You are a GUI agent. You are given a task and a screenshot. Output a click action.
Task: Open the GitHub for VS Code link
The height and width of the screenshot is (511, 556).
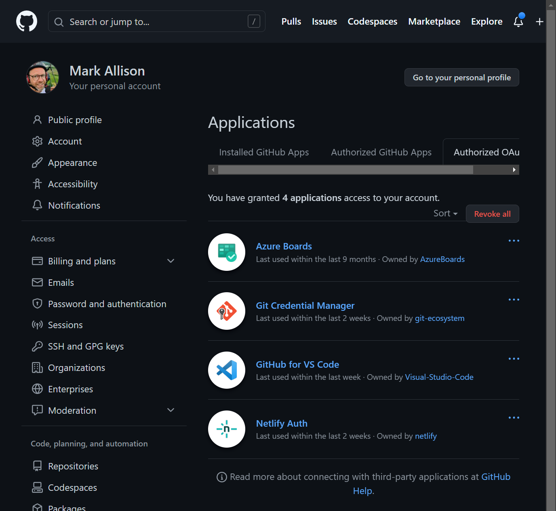pyautogui.click(x=297, y=364)
